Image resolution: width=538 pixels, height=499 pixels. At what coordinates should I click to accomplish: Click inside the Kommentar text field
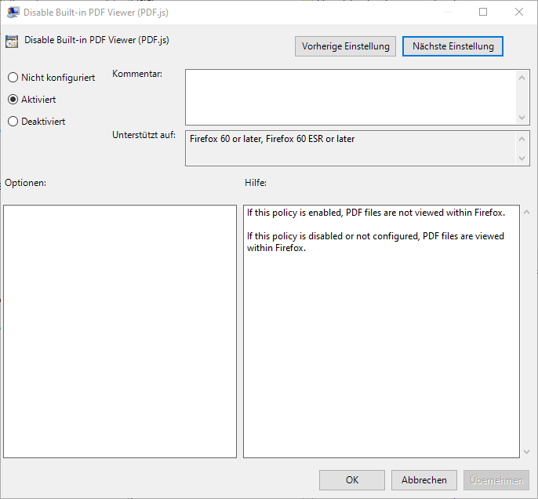[x=350, y=97]
